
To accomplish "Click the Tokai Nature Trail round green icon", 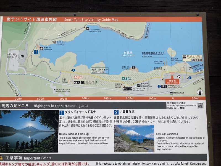I will pos(59,35).
